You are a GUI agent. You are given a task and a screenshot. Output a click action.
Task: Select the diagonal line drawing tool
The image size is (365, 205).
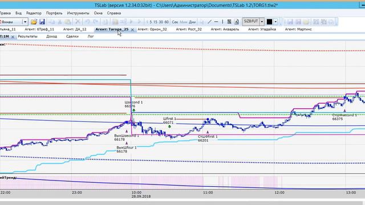point(209,22)
